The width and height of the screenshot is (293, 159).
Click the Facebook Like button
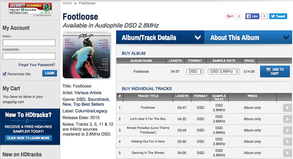point(252,16)
